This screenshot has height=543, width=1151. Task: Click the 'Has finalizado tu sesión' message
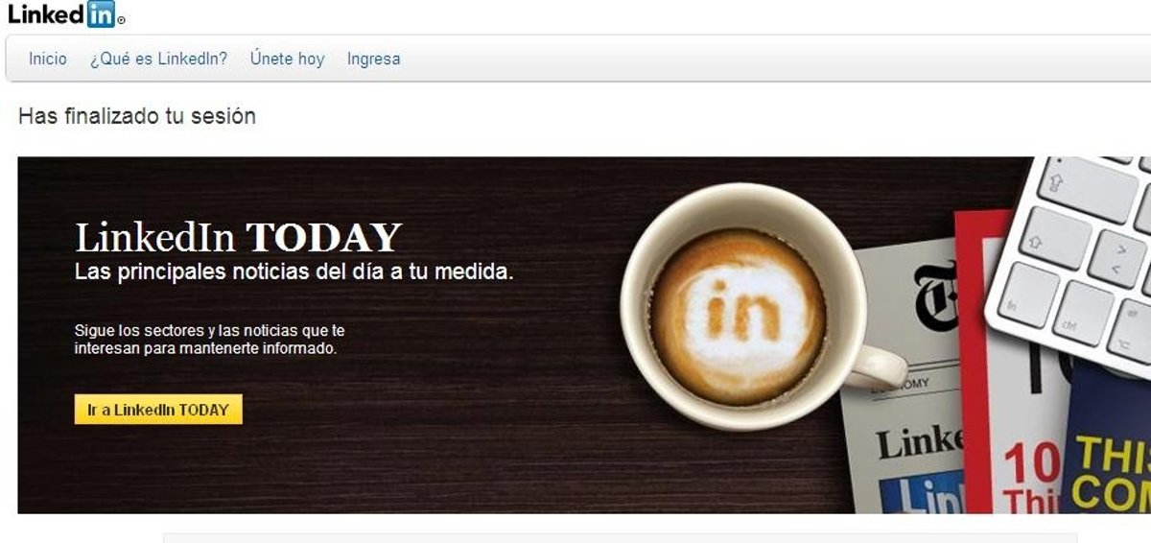(x=137, y=117)
